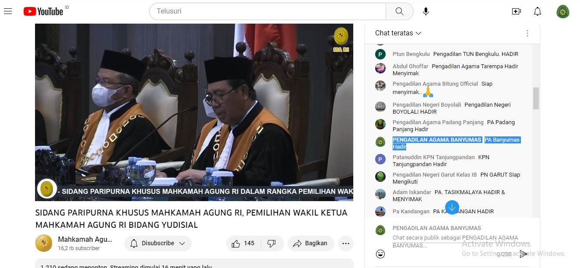Screen dimensions: 580x268
Task: Activate voice search microphone icon
Action: [x=426, y=11]
